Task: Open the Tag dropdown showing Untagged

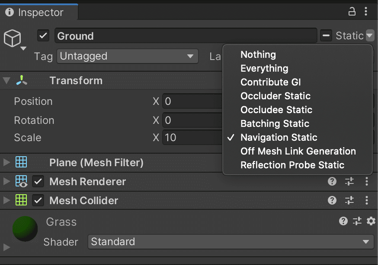Action: pos(128,56)
